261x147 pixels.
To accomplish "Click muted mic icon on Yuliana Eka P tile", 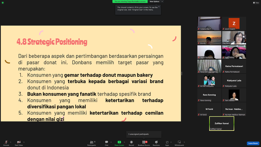I will (199, 29).
